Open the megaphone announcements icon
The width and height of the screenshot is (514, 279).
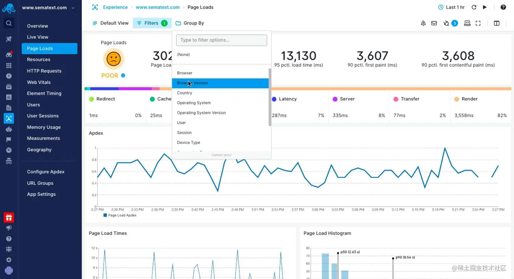(9, 228)
